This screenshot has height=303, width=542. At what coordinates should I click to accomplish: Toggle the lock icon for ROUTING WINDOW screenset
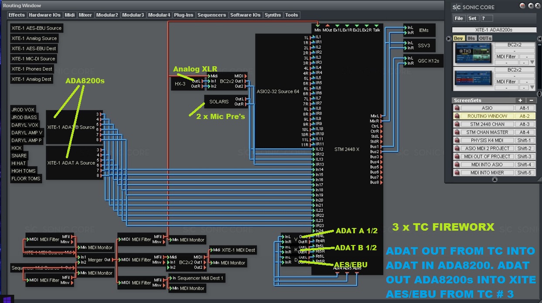(457, 116)
